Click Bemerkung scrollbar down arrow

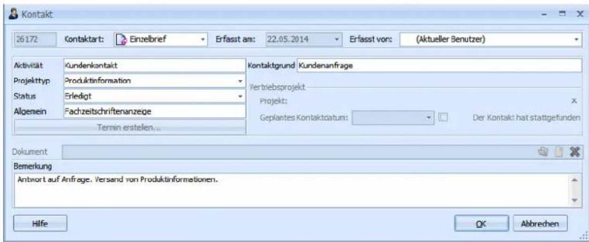click(x=576, y=201)
